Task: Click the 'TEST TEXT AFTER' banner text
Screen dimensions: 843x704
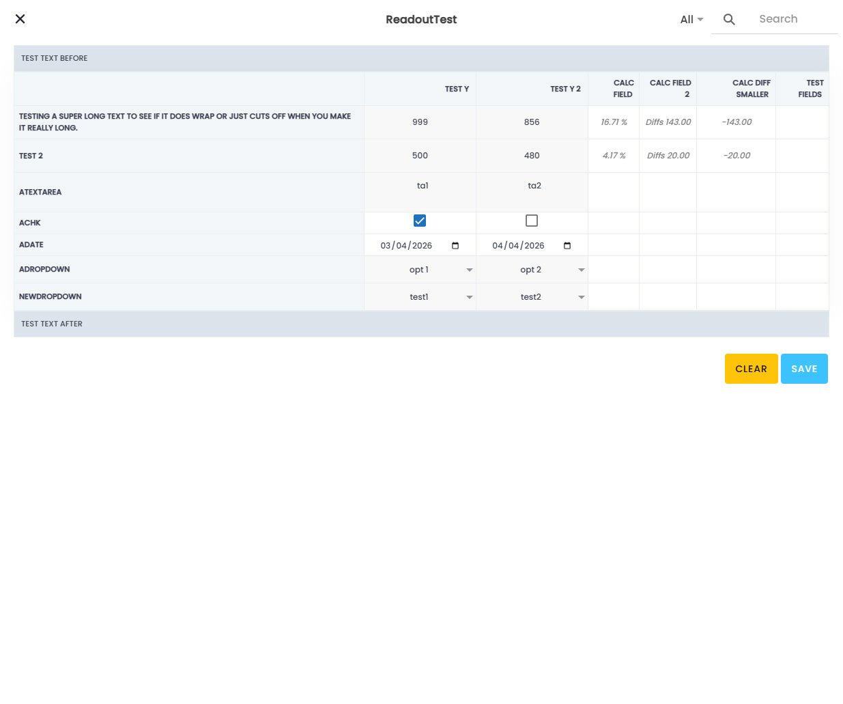Action: point(52,324)
